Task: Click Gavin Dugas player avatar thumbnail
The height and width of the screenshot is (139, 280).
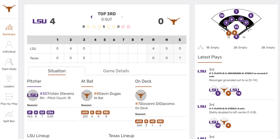Action: pos(87,95)
